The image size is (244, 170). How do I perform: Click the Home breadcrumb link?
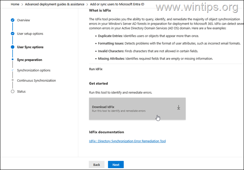click(15, 4)
